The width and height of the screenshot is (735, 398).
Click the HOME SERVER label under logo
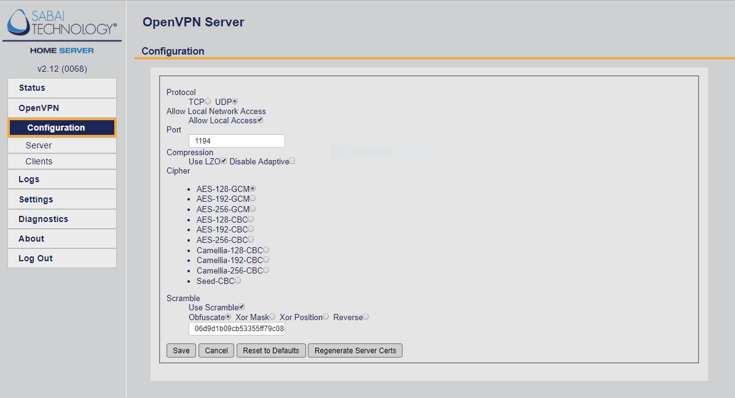(62, 50)
